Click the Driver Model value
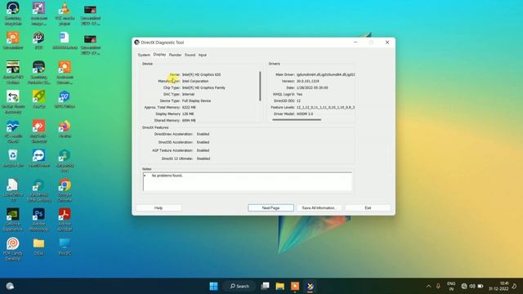Screen dimensions: 523x294 [x=305, y=114]
